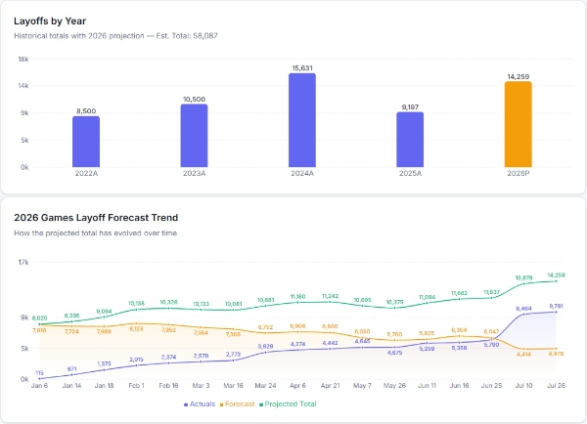Click the Jul 26 projected total point 14,259
This screenshot has height=424, width=587.
(556, 281)
